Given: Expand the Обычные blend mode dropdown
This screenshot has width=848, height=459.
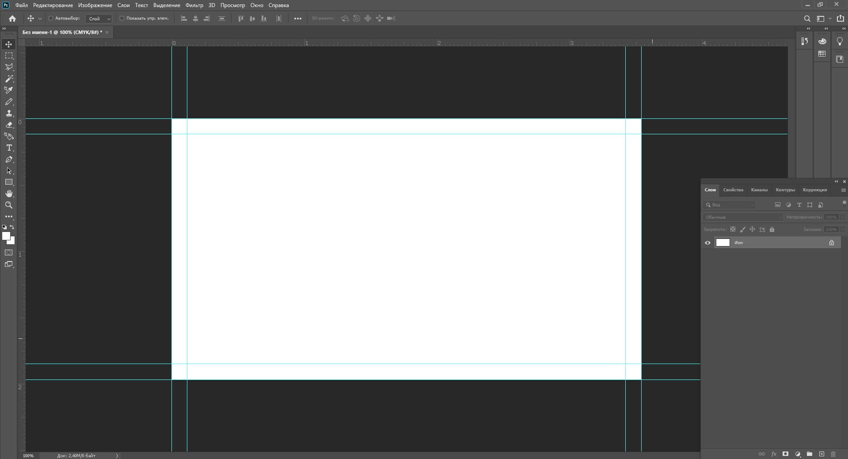Looking at the screenshot, I should 742,217.
